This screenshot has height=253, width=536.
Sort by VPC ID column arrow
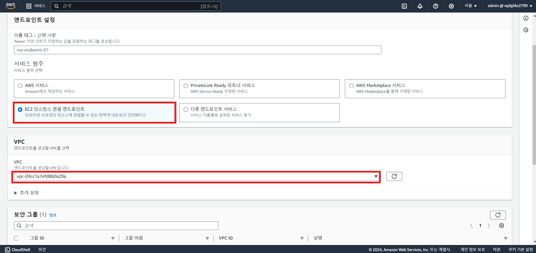302,238
